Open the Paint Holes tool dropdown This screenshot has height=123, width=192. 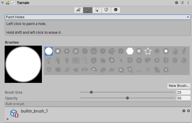(98, 17)
